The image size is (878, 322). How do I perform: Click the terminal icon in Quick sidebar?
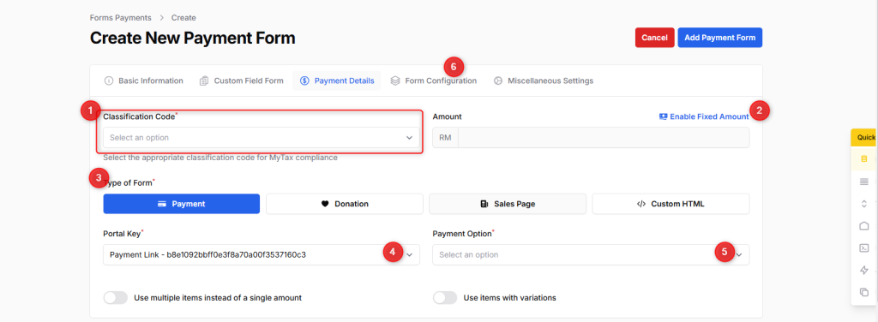864,247
